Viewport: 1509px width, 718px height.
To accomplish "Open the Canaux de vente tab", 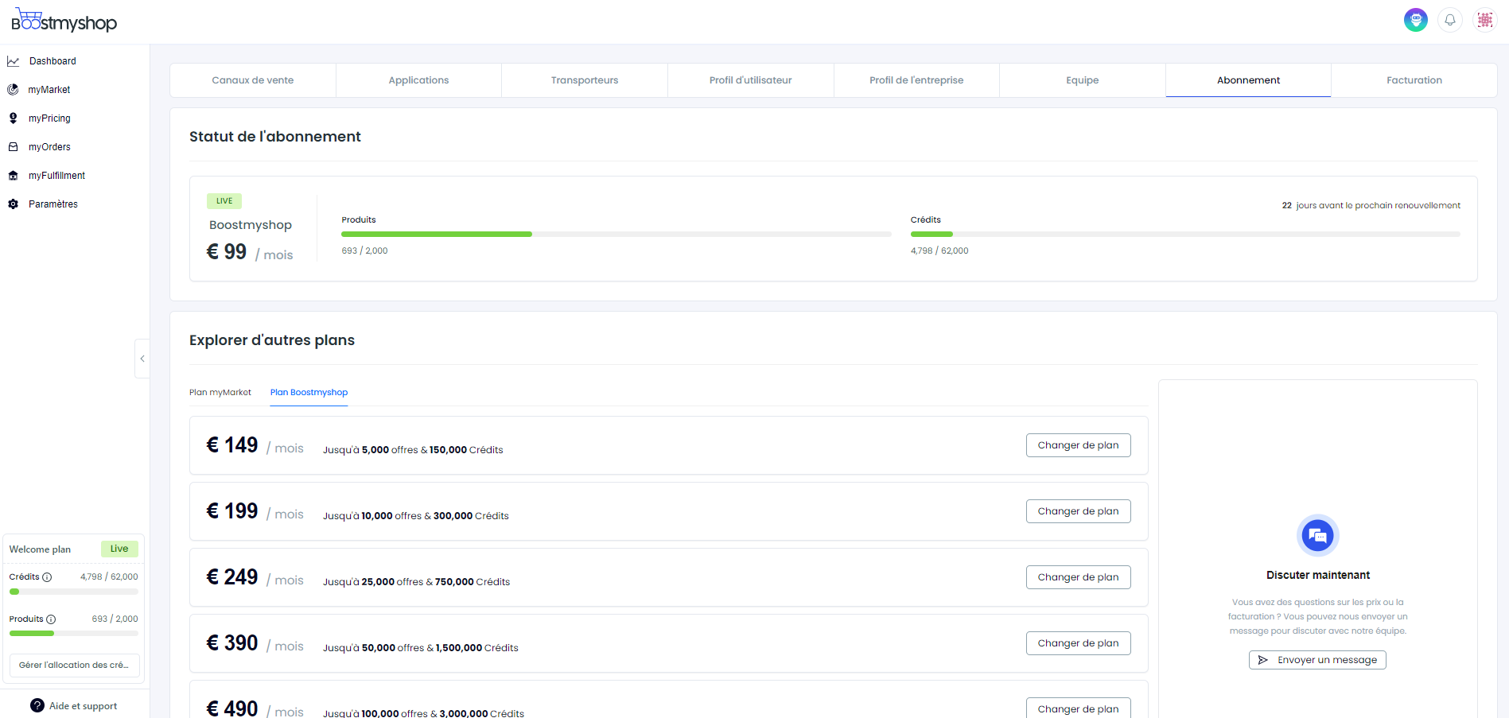I will (253, 80).
